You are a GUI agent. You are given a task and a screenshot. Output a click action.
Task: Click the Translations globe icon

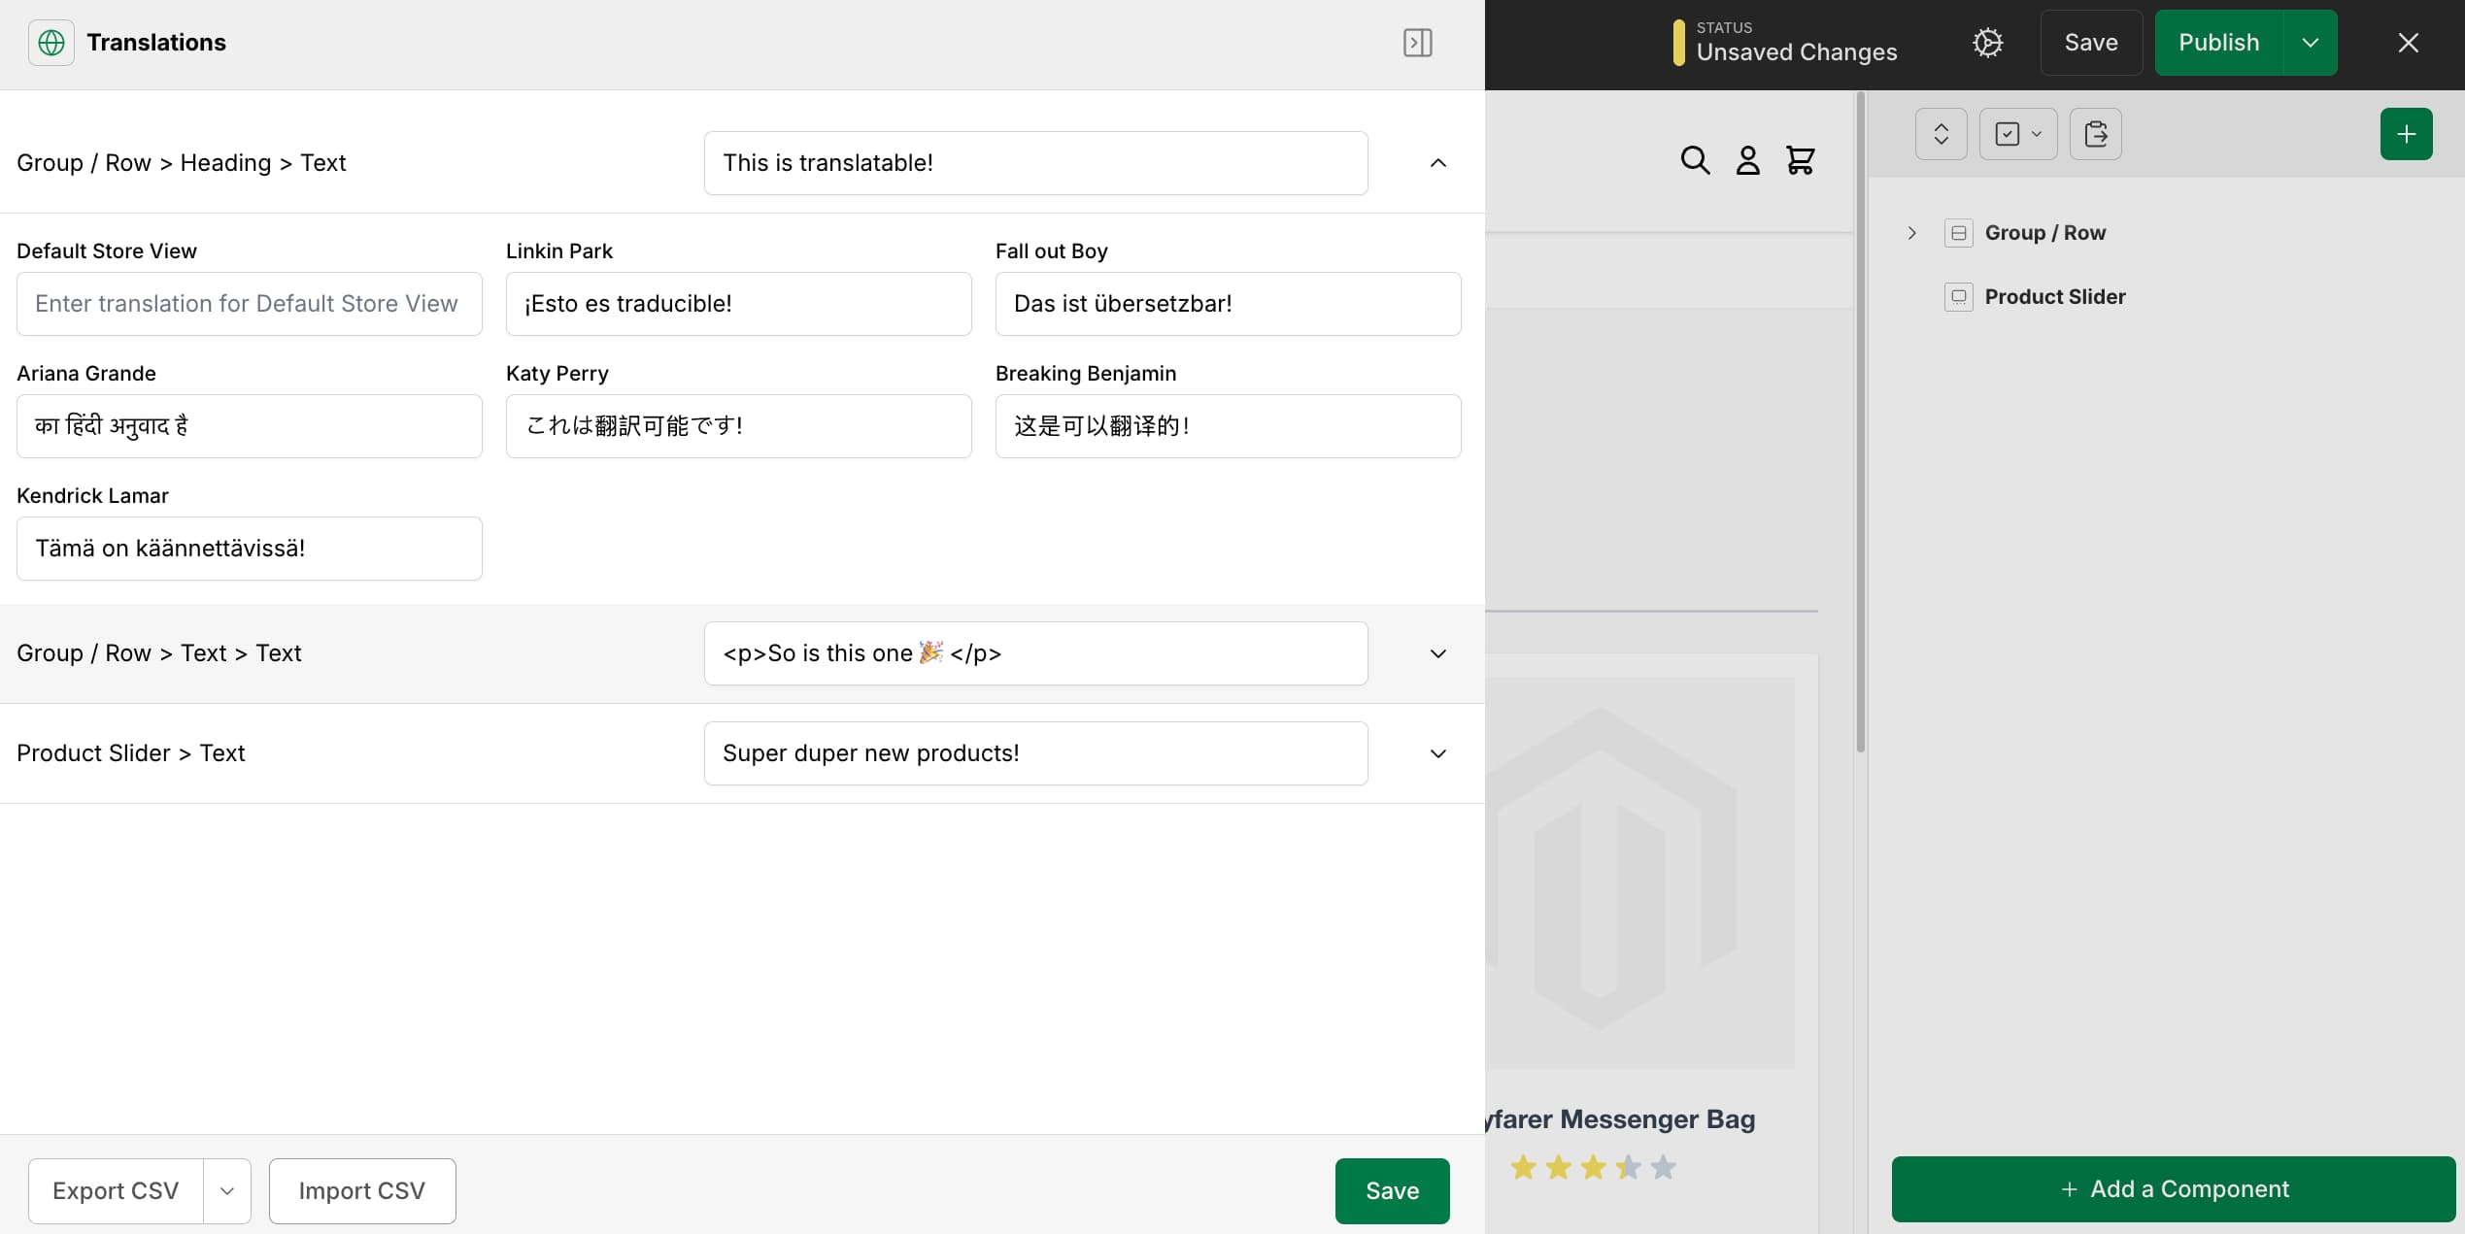click(51, 43)
